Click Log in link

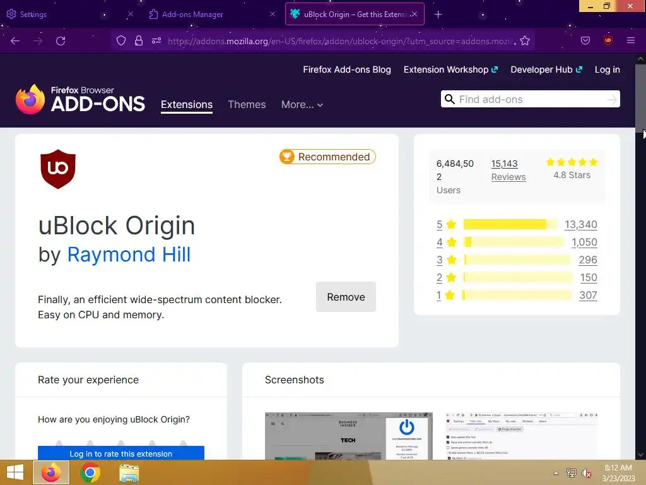coord(608,69)
